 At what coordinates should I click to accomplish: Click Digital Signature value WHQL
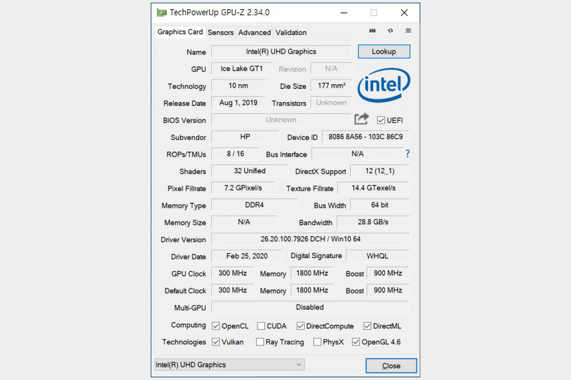378,257
